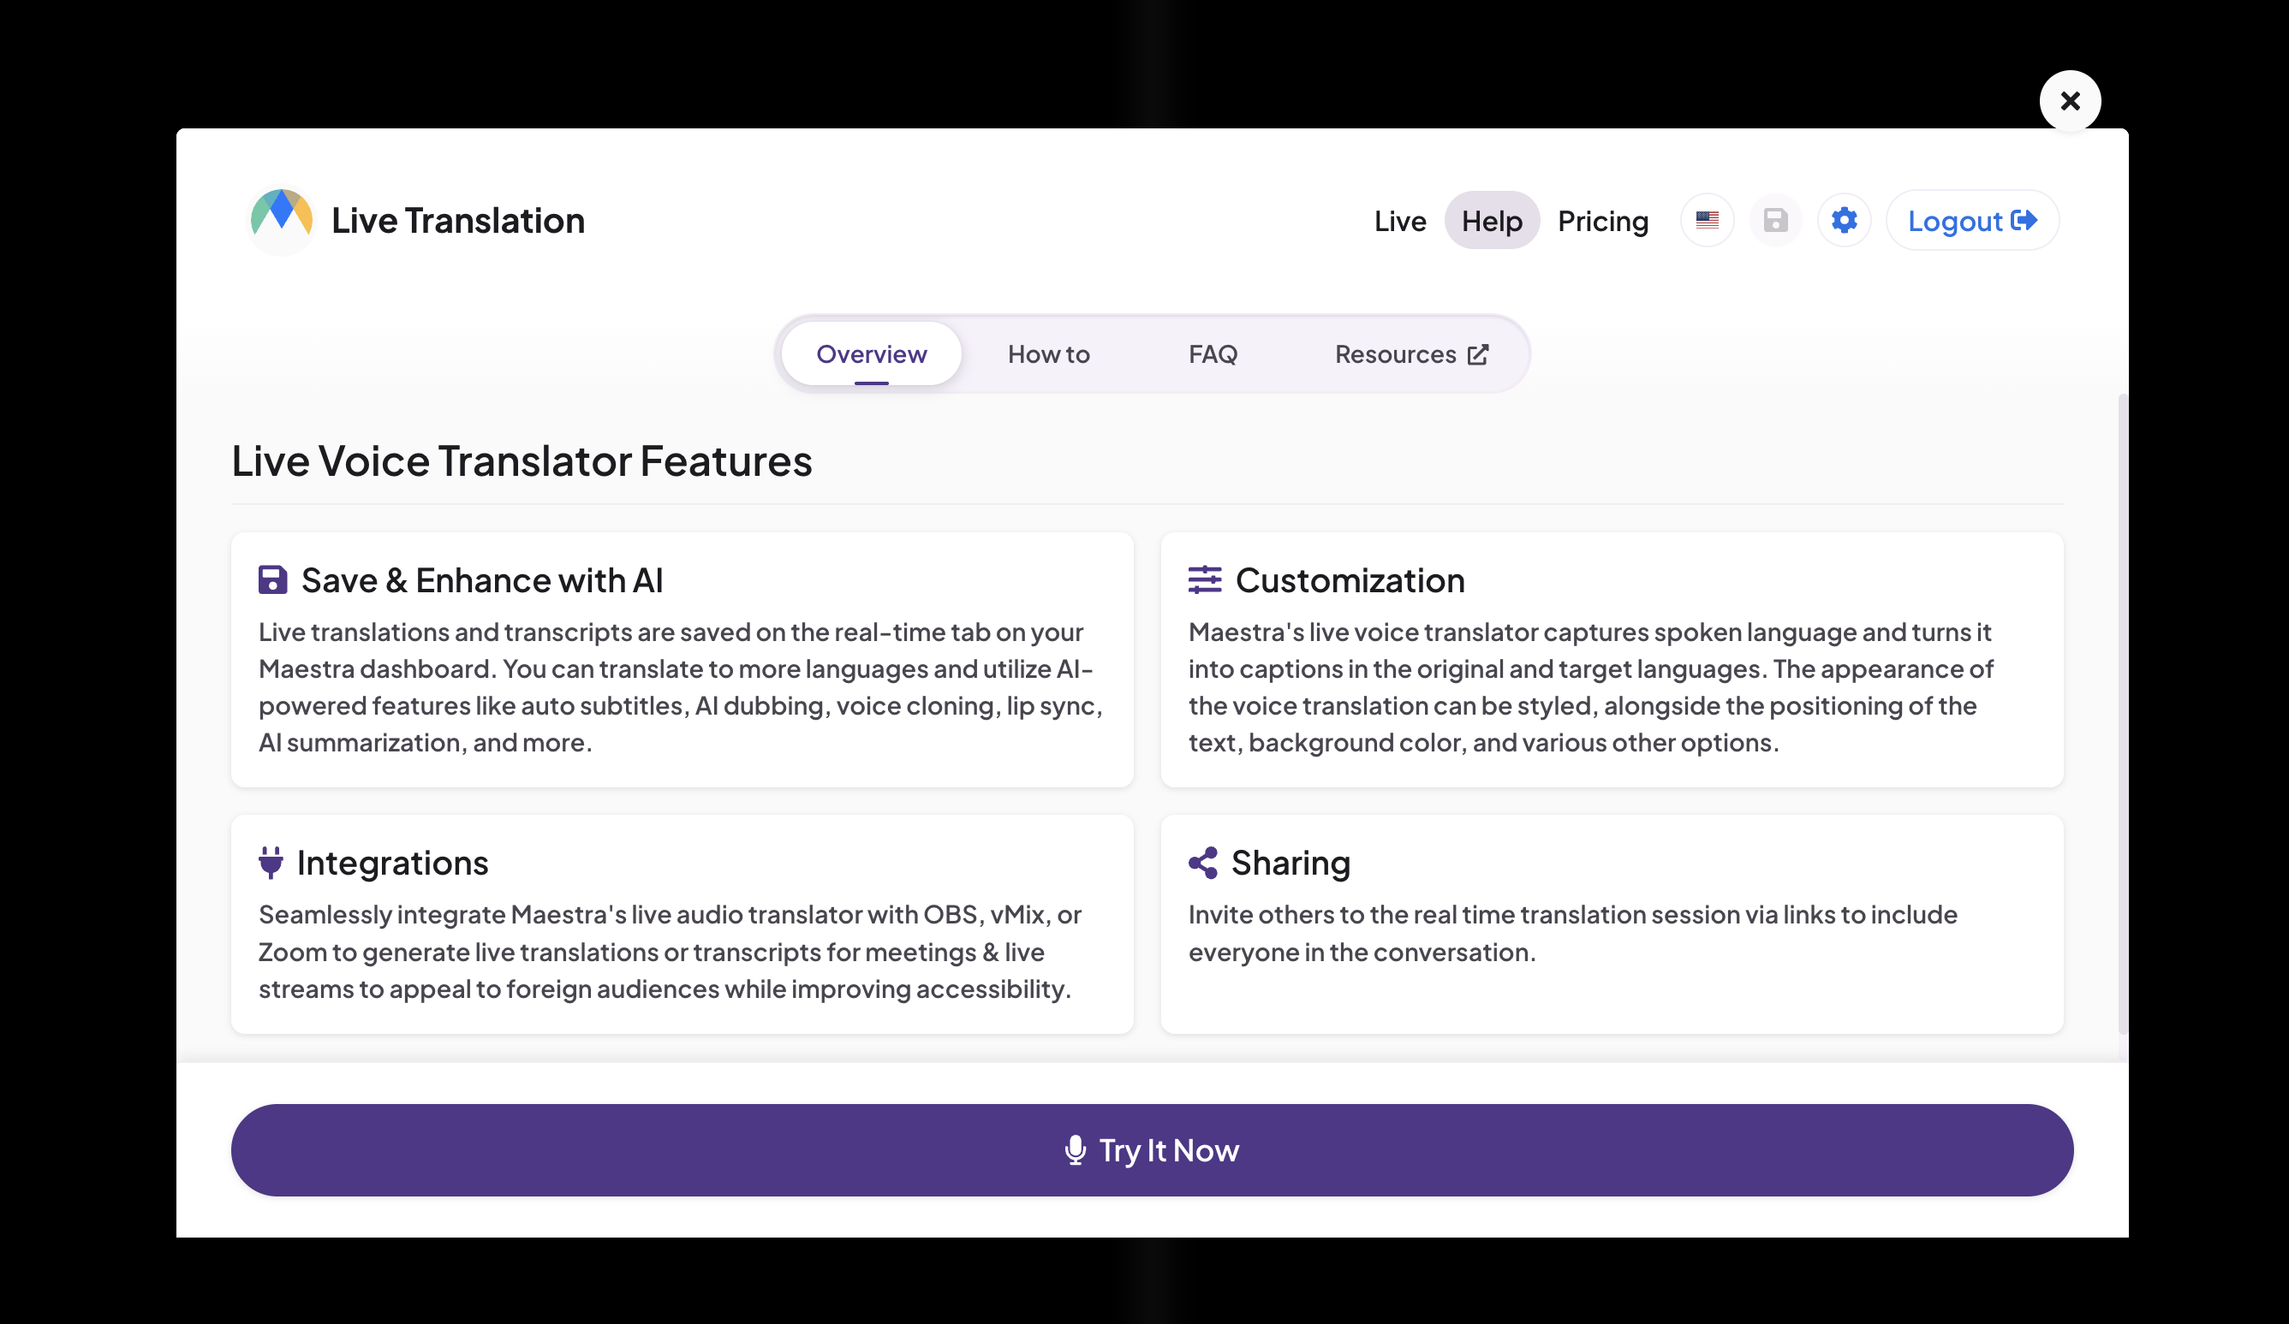2289x1324 pixels.
Task: Click the plug icon beside Integrations
Action: tap(271, 863)
